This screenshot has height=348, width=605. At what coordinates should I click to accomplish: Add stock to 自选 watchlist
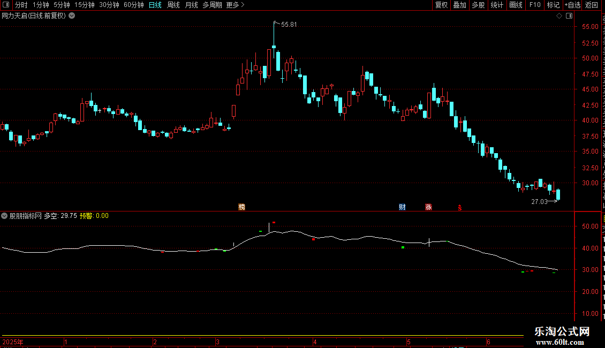click(572, 5)
